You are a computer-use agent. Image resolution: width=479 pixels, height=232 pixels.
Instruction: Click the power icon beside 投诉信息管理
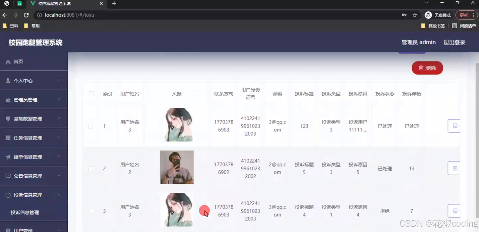click(8, 195)
